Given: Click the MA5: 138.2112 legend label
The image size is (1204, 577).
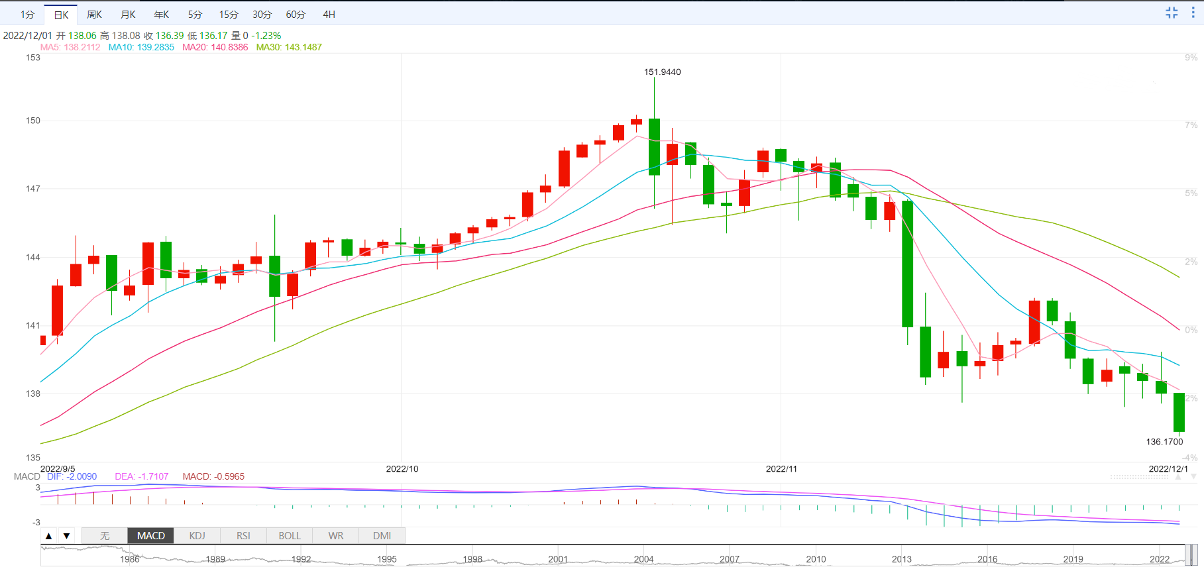Looking at the screenshot, I should 70,47.
